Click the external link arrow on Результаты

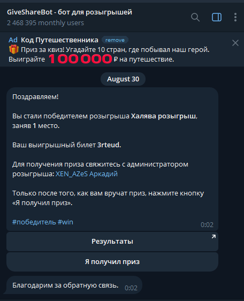[213, 237]
